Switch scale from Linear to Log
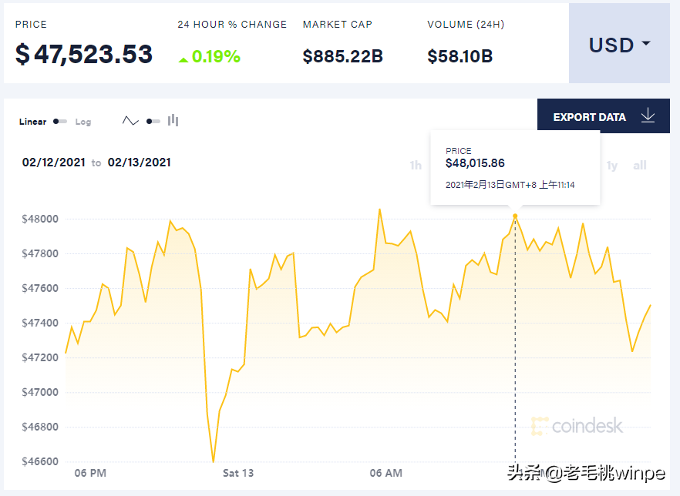The height and width of the screenshot is (496, 680). [82, 122]
